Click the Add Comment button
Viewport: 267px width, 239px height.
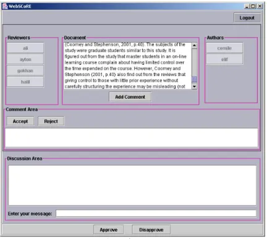point(130,97)
